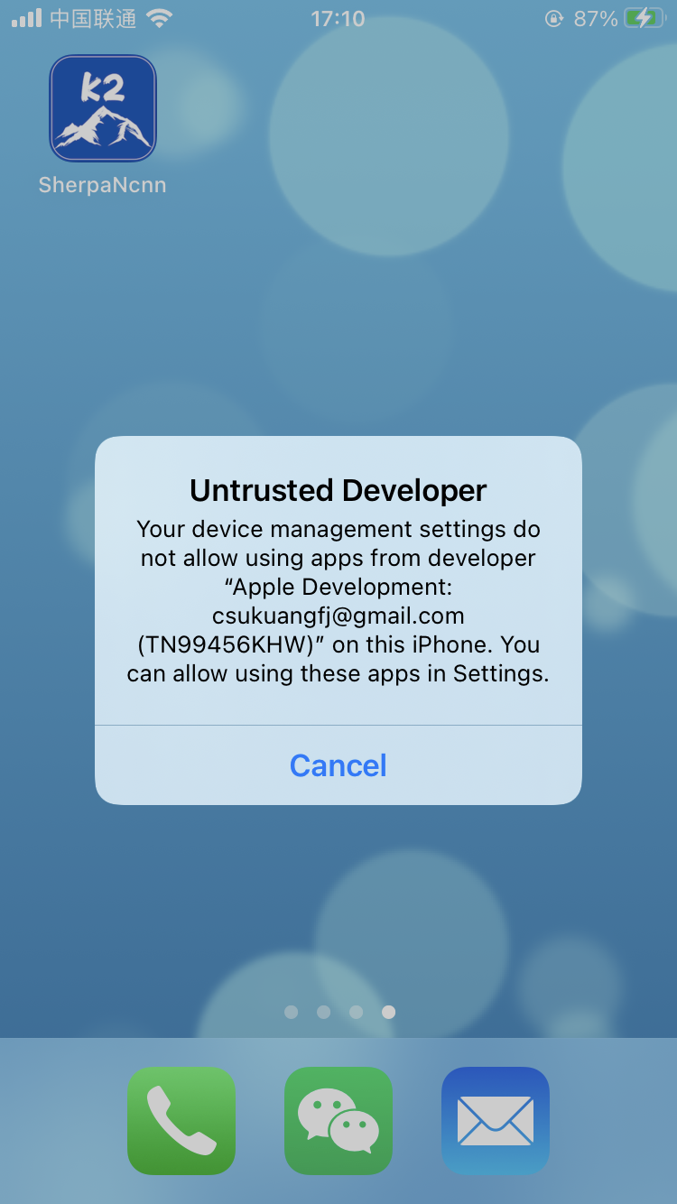Select the fourth highlighted page dot
The width and height of the screenshot is (677, 1204).
pyautogui.click(x=388, y=1012)
